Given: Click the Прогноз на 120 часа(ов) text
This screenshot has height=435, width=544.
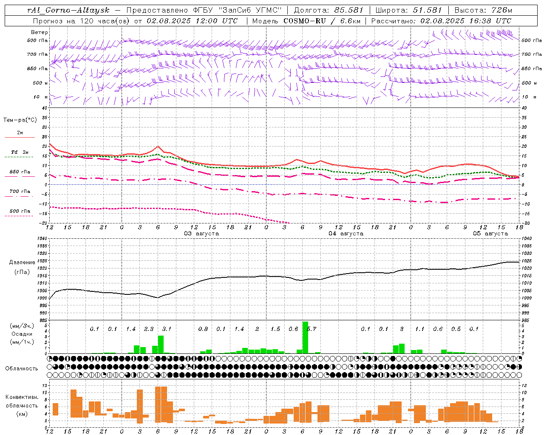Looking at the screenshot, I should click(82, 21).
